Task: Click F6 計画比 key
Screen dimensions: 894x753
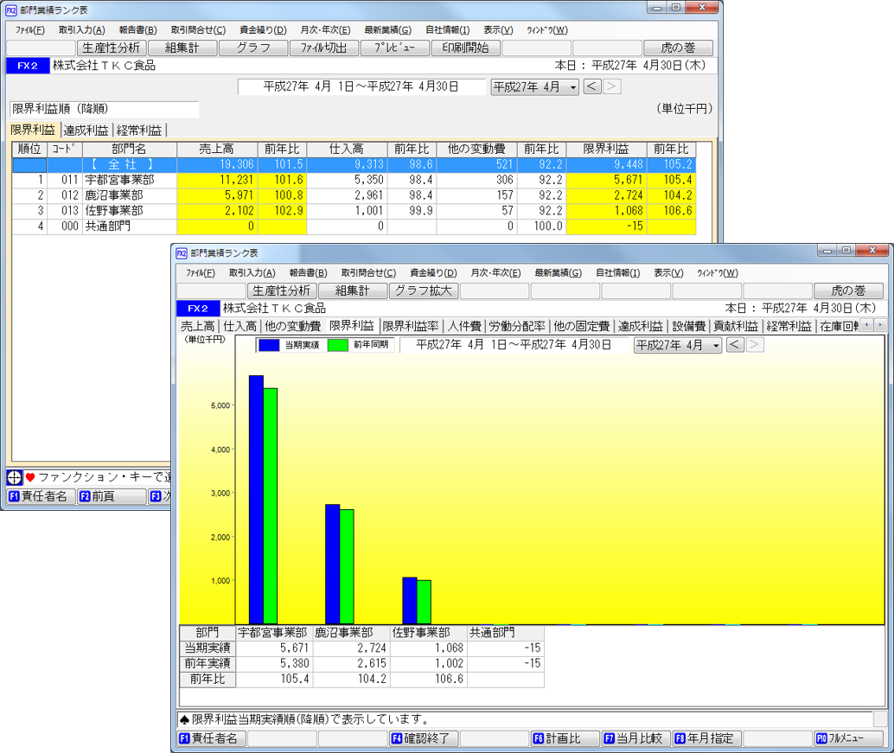Action: point(565,739)
